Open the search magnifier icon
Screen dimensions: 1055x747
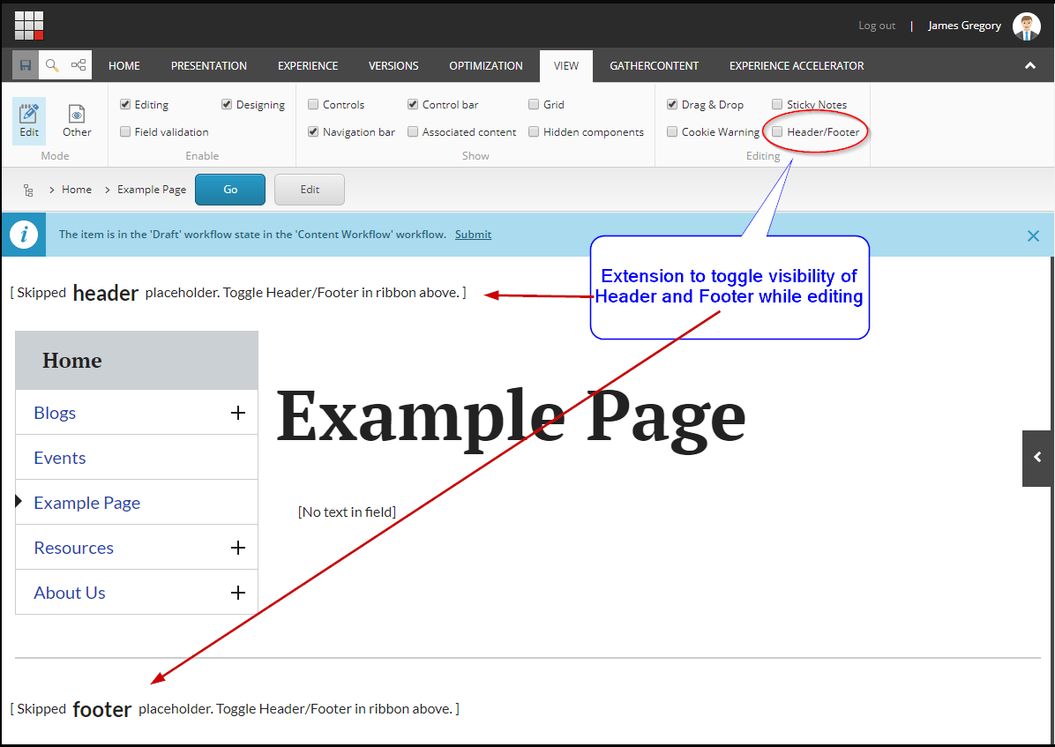coord(52,65)
